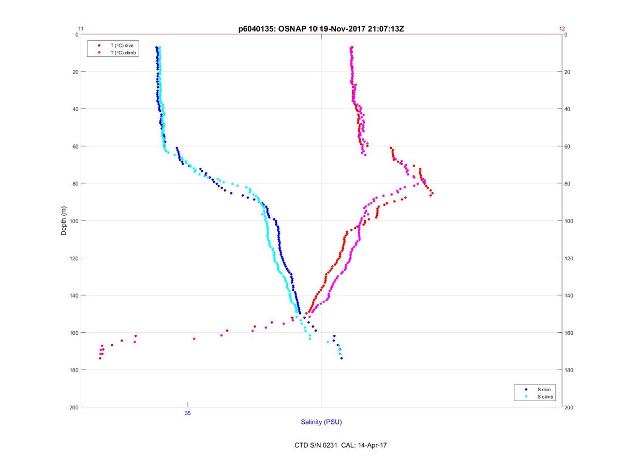This screenshot has height=458, width=621.
Task: Click the blue S dive legend marker
Action: 526,389
